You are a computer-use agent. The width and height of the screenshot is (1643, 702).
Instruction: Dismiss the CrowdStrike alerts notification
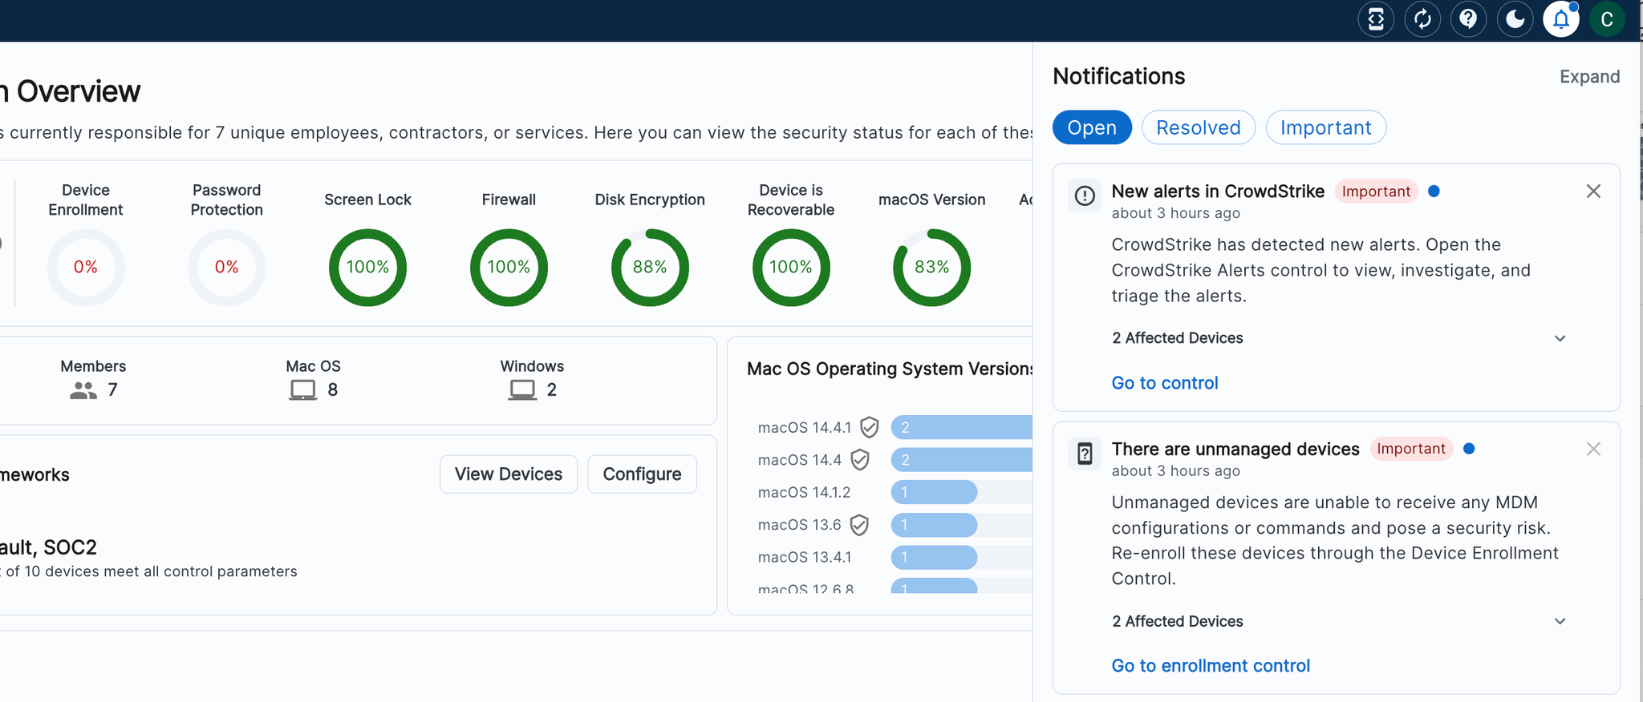1593,192
